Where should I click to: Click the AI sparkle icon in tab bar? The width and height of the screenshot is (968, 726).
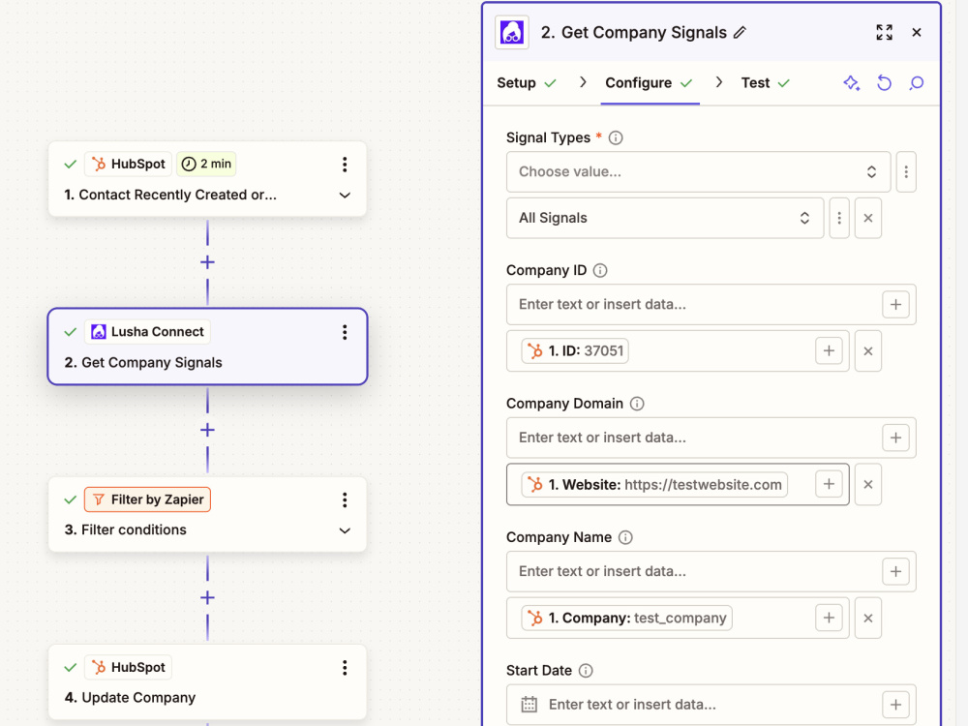point(851,82)
